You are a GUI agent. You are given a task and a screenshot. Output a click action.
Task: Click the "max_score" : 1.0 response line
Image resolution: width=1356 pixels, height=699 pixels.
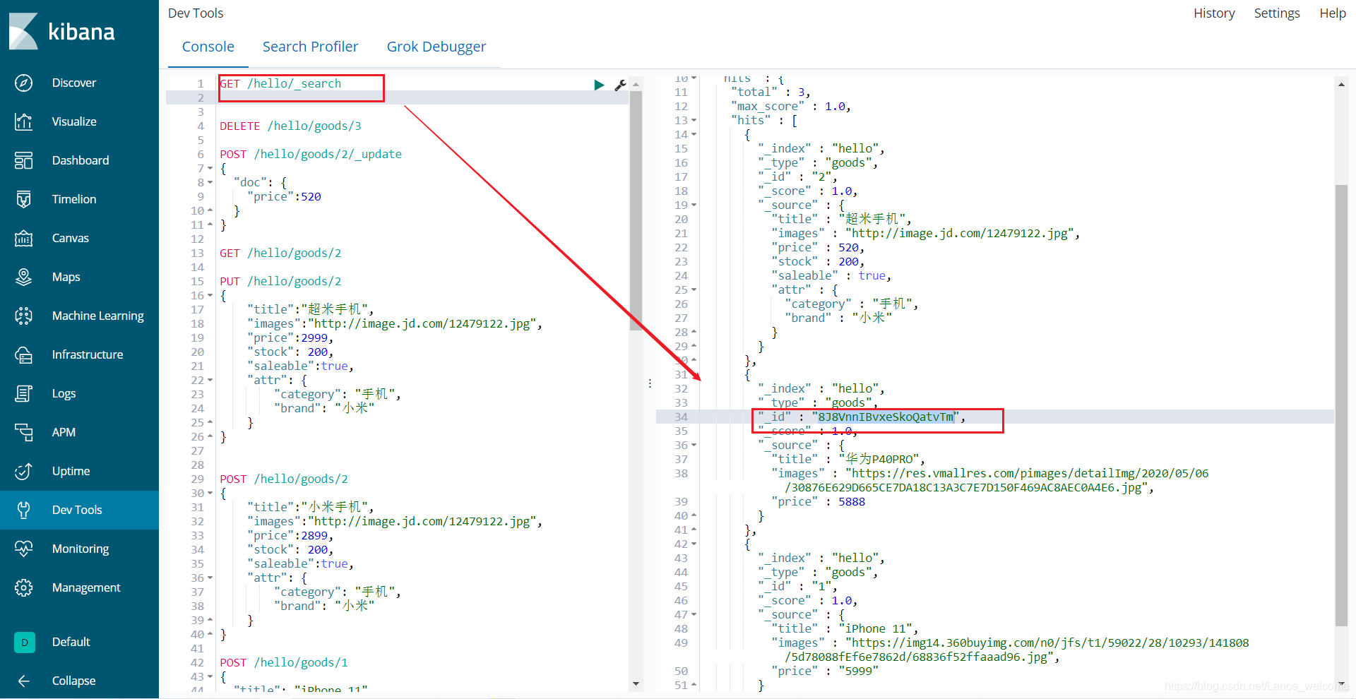click(x=791, y=106)
